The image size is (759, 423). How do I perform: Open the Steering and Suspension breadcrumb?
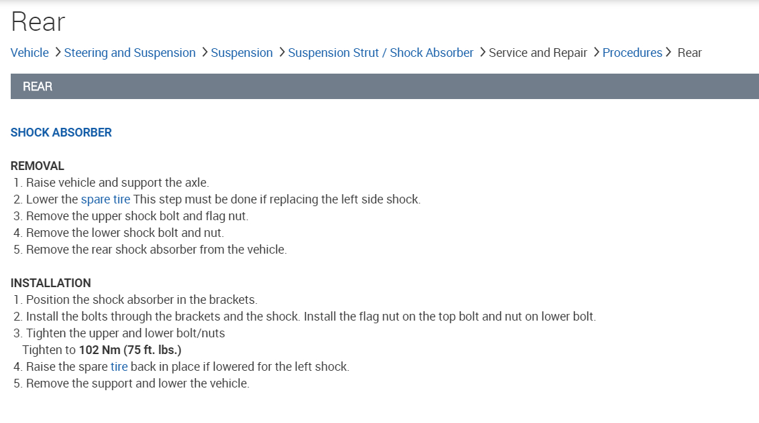[130, 53]
